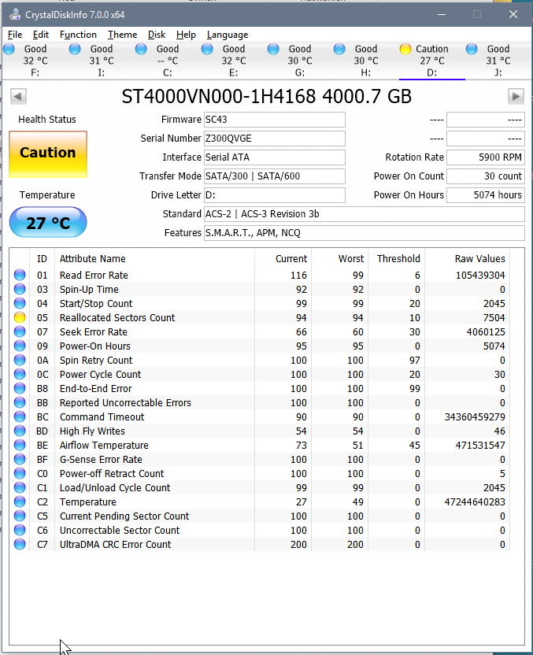This screenshot has width=533, height=655.
Task: Click the Power Cycle Count status orb
Action: click(20, 374)
